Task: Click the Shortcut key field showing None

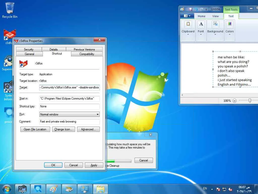Action: (70, 106)
